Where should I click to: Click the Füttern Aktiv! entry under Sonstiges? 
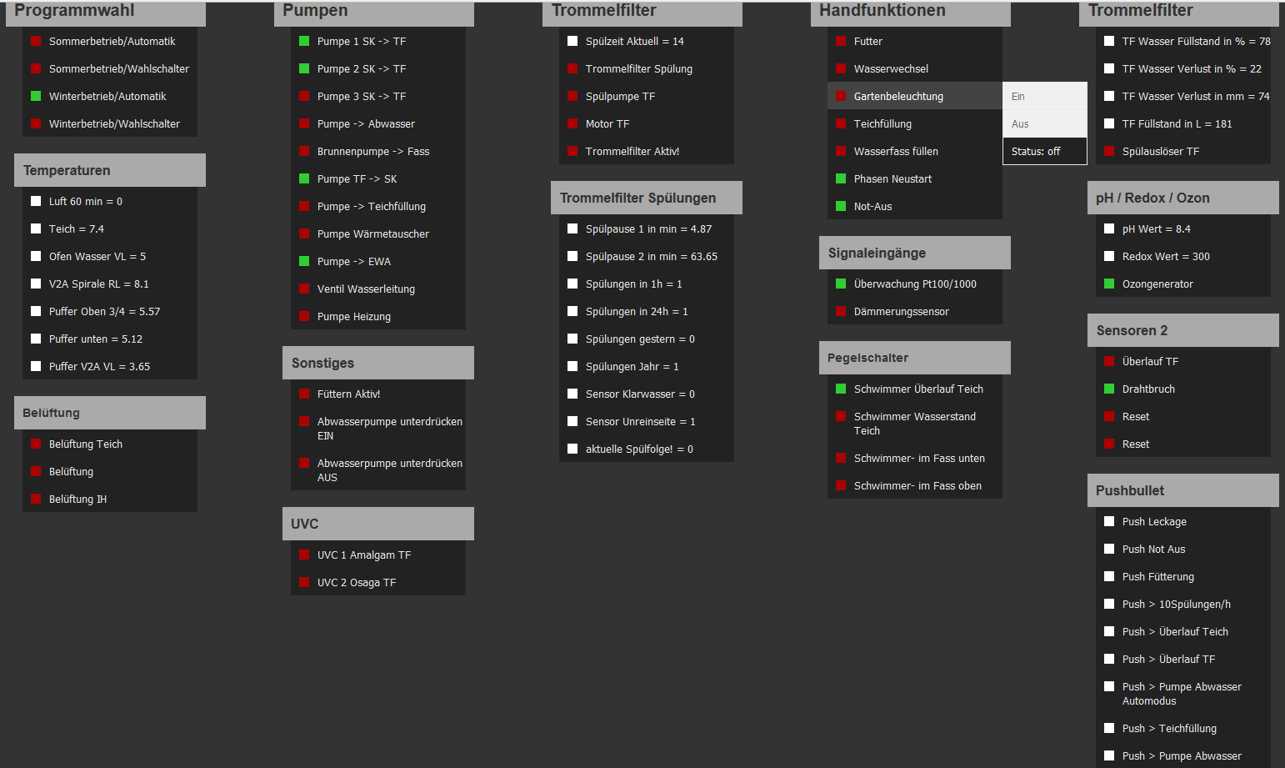pyautogui.click(x=348, y=394)
